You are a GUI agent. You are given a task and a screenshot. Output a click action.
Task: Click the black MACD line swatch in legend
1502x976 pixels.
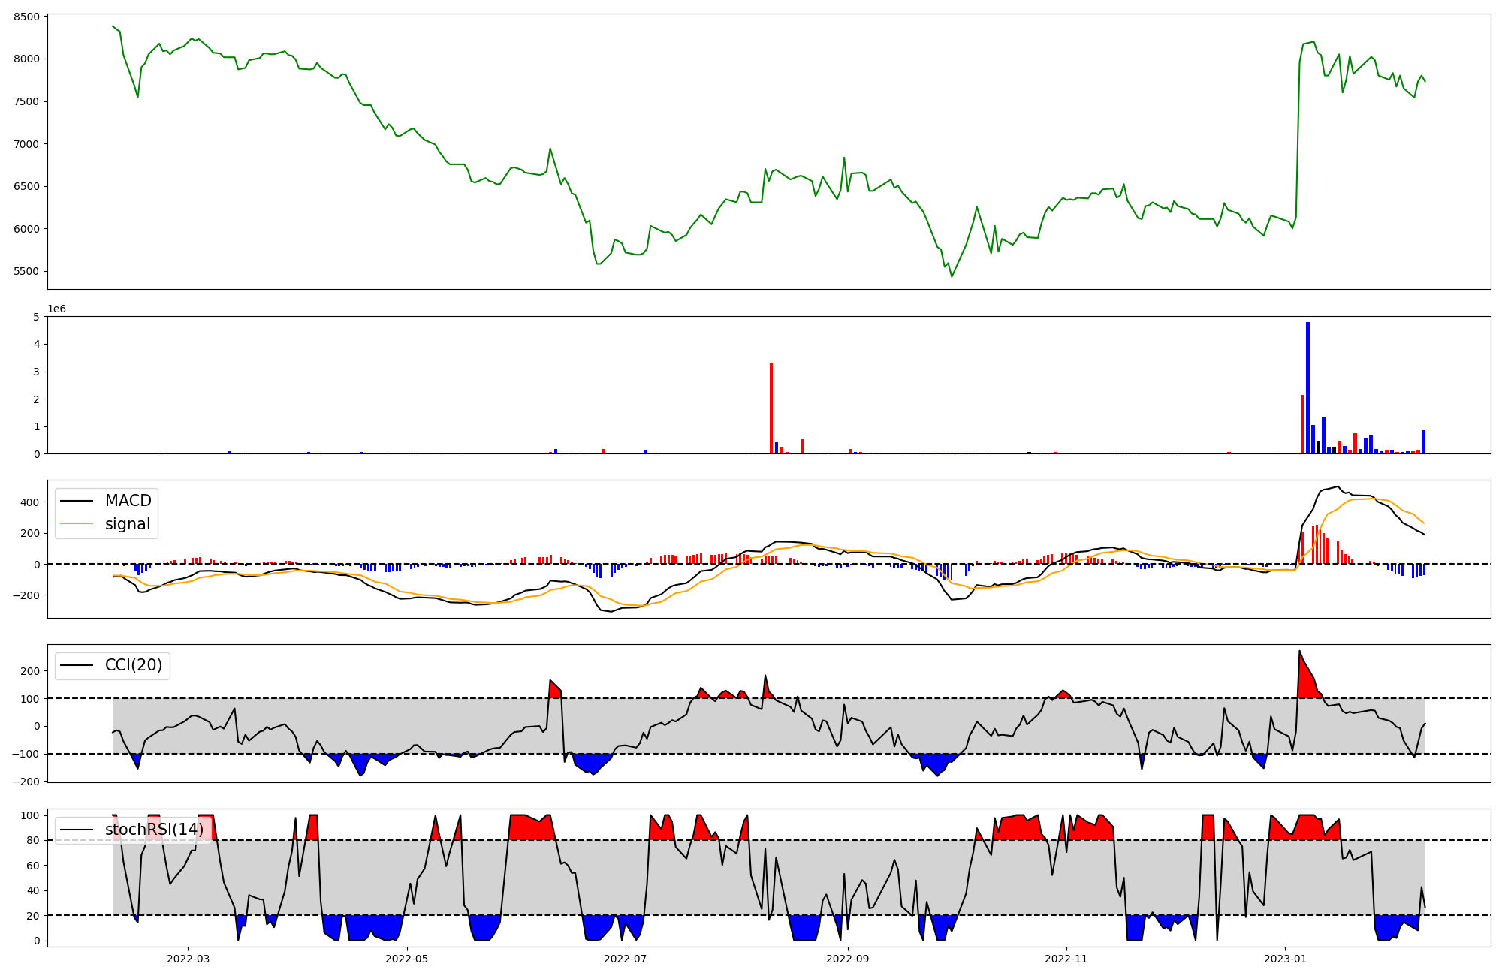77,501
